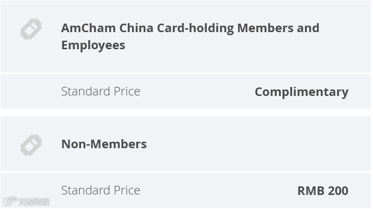Click the RMB 200 price value
The image size is (373, 209).
pos(323,191)
